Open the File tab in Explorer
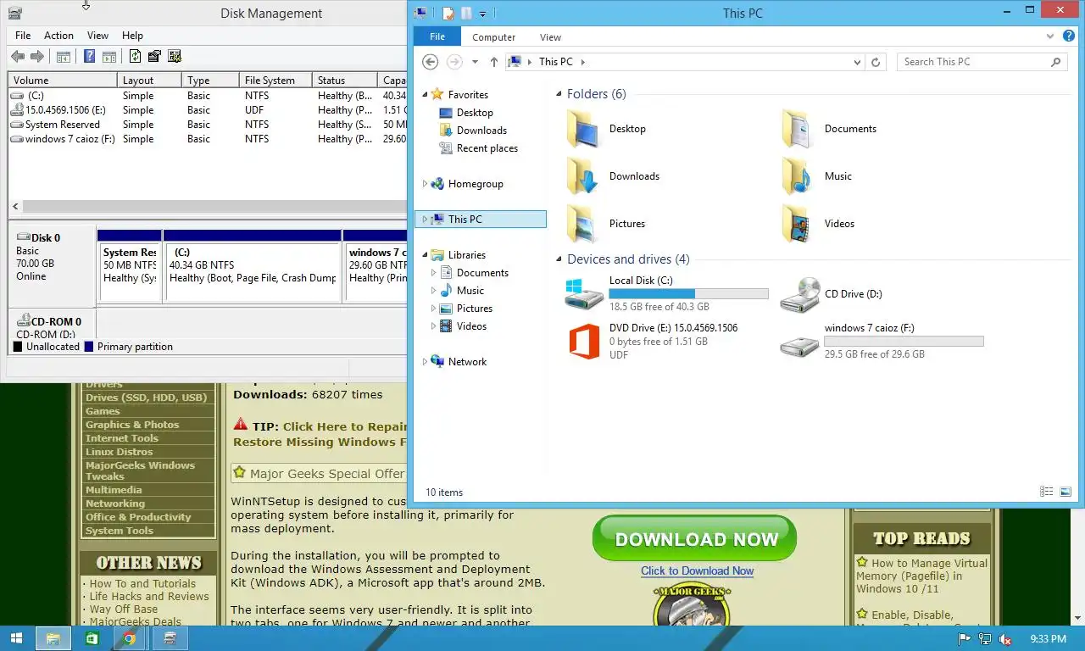This screenshot has height=651, width=1085. coord(437,37)
